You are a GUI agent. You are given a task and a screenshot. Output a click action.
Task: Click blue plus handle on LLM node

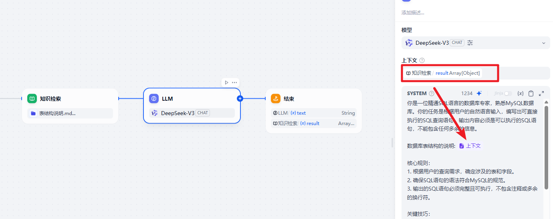[240, 98]
